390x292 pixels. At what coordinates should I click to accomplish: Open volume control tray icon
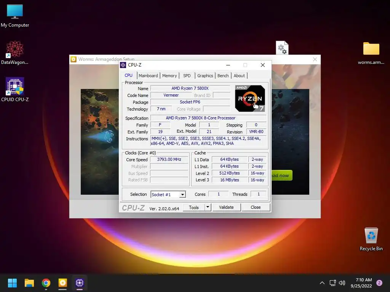[342, 283]
